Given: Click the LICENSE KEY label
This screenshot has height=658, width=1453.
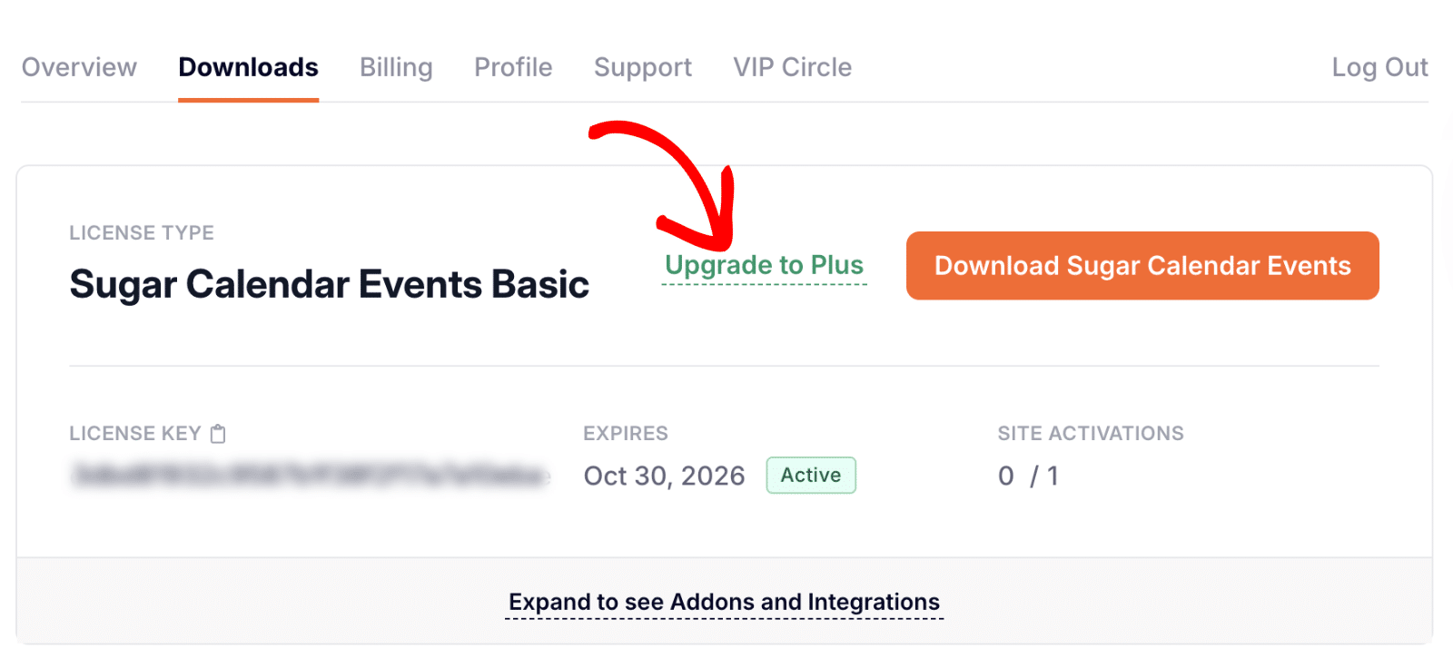Looking at the screenshot, I should [134, 434].
